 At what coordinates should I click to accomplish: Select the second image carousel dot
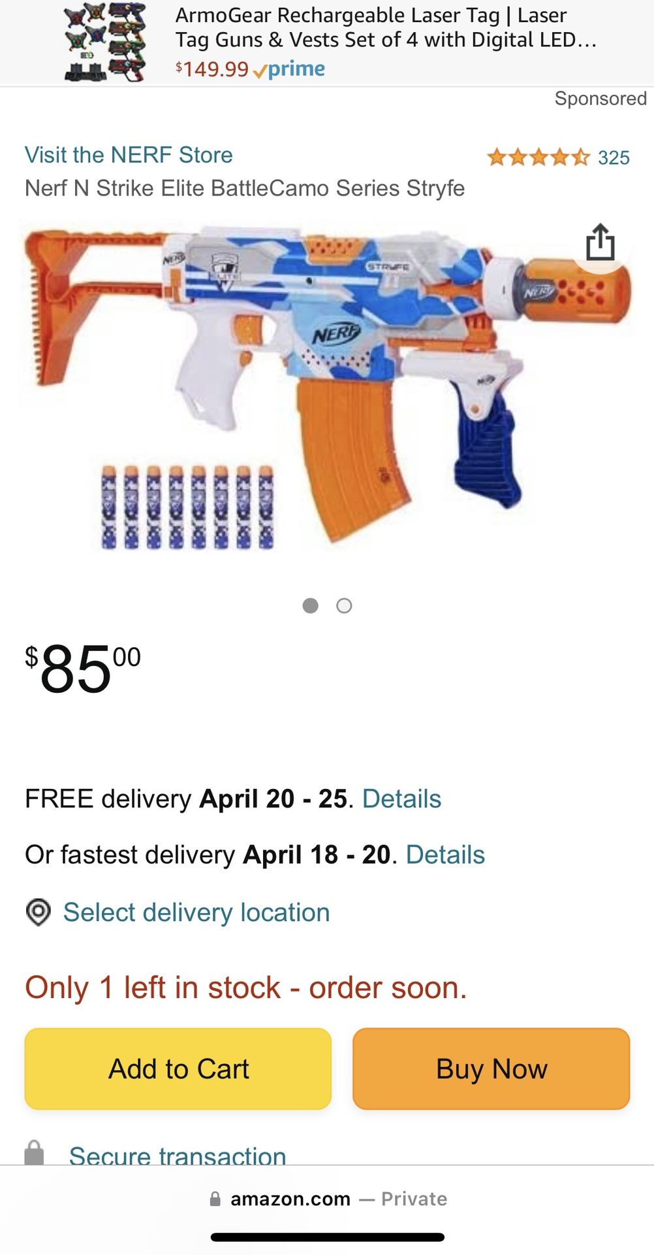[344, 606]
